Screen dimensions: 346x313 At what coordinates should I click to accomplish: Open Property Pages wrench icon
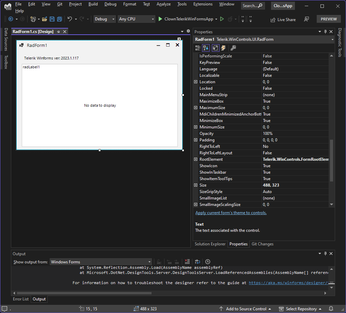click(x=233, y=48)
